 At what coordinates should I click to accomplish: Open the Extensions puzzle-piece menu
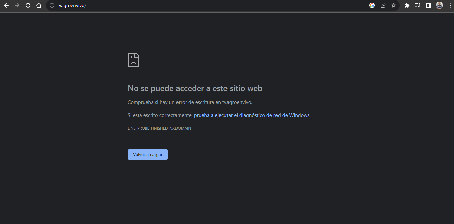(x=407, y=5)
